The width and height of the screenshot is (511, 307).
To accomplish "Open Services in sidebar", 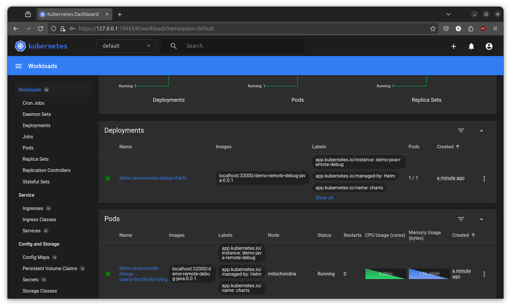I will click(32, 231).
